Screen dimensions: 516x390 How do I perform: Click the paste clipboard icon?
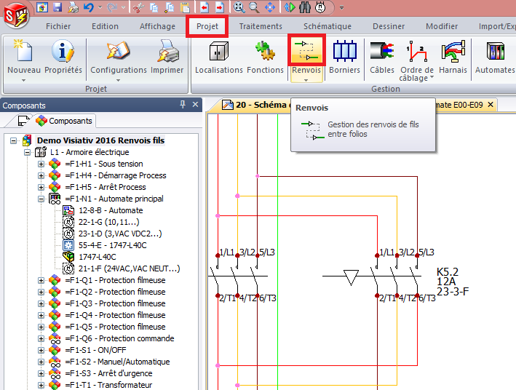[186, 7]
